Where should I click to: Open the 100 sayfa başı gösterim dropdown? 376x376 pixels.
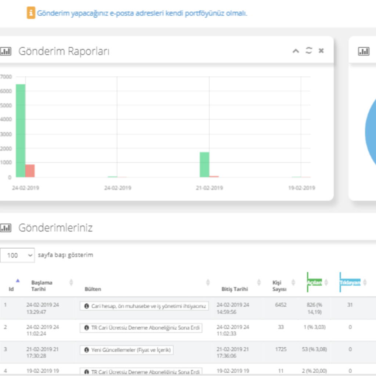[x=17, y=255]
